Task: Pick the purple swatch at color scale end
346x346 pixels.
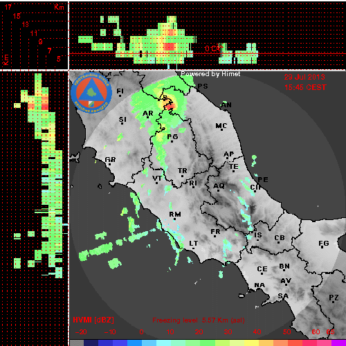Action: pos(338,343)
